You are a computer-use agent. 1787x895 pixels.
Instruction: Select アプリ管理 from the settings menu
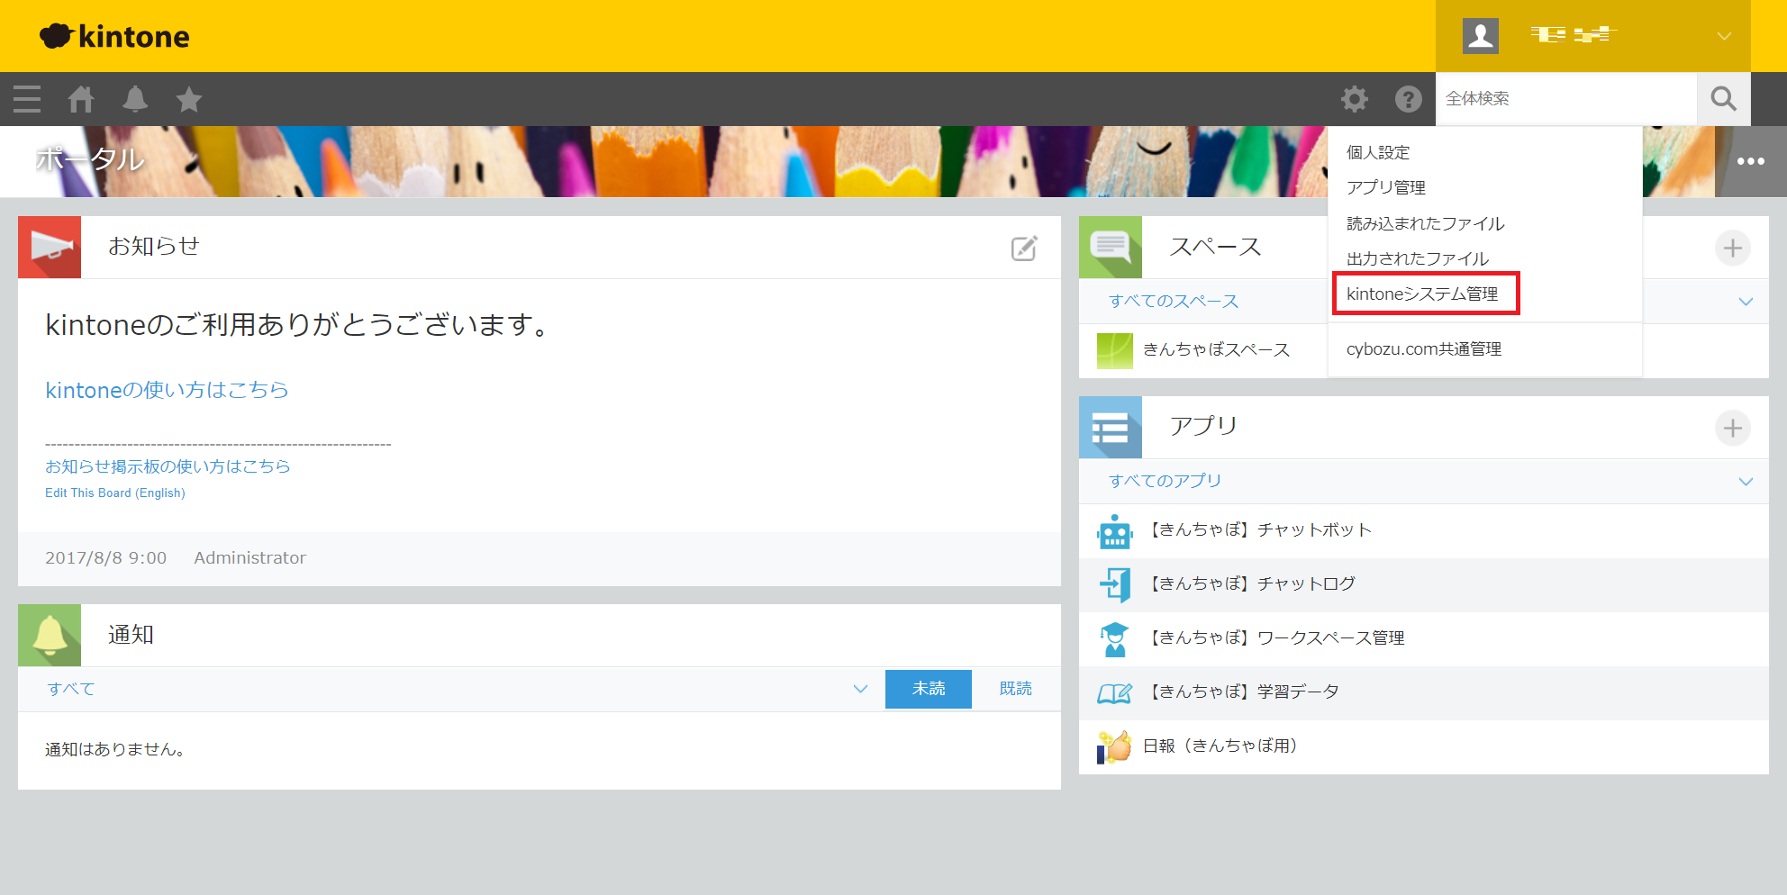(x=1385, y=187)
